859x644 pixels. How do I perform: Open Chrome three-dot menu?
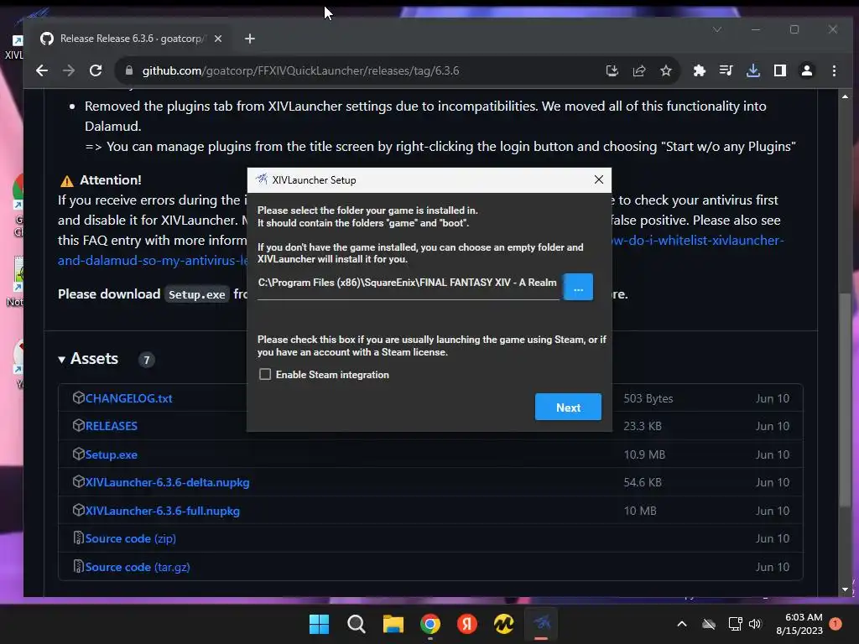(x=834, y=70)
